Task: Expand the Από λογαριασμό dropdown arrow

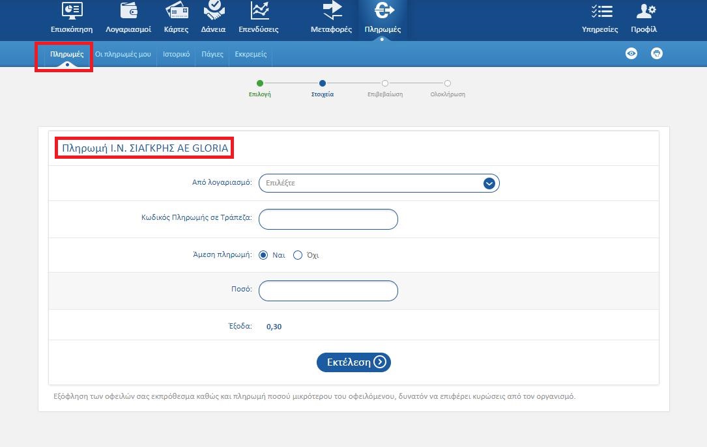Action: [x=489, y=183]
